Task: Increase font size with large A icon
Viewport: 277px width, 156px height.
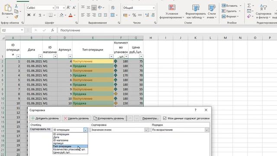Action: click(x=68, y=8)
